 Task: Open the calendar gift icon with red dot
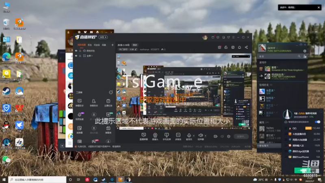[x=219, y=47]
